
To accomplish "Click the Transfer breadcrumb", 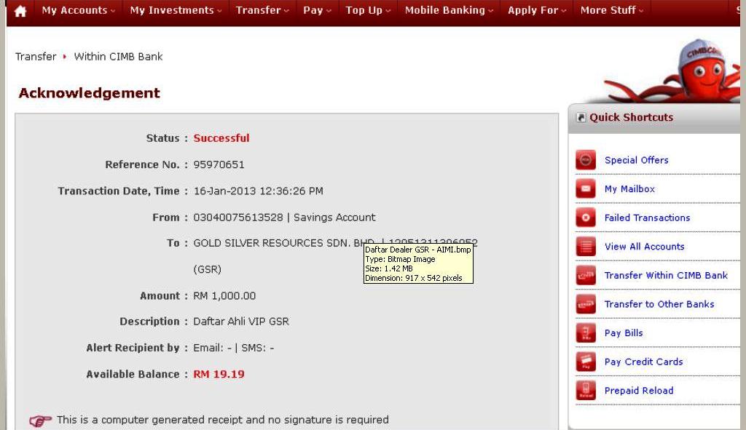I will tap(36, 57).
